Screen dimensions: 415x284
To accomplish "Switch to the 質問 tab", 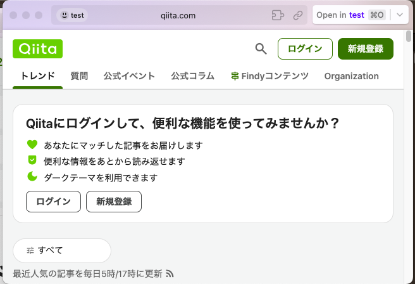I will (79, 76).
